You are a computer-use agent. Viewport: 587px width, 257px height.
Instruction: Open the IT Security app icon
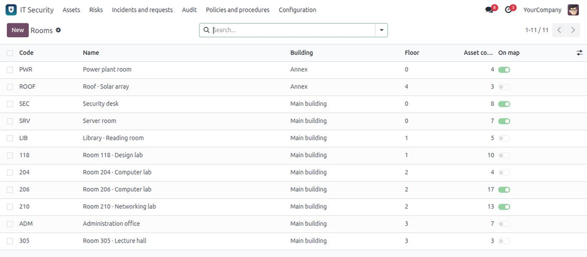click(11, 10)
